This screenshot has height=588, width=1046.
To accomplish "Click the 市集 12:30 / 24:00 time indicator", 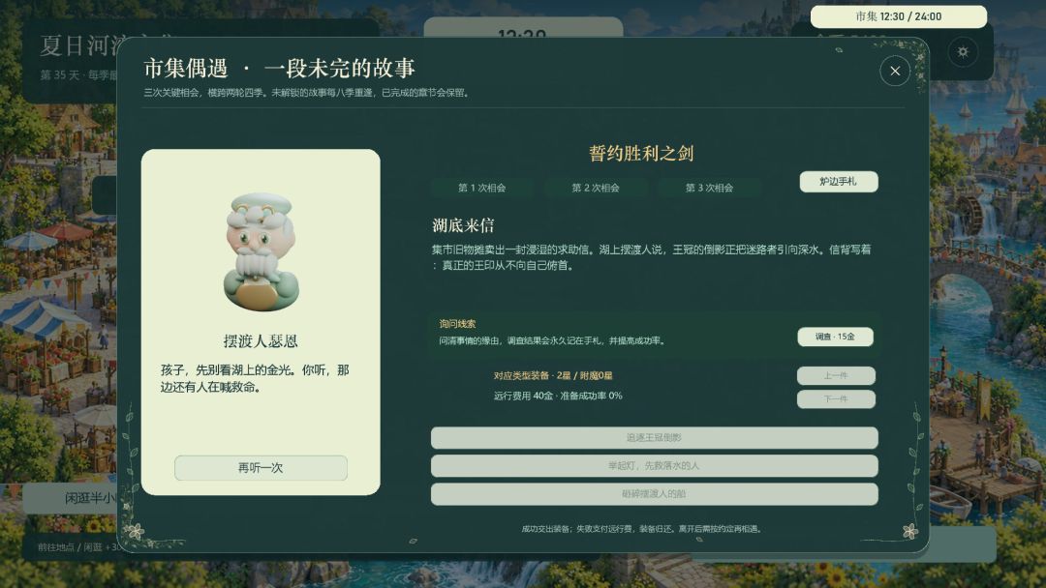I will tap(899, 16).
